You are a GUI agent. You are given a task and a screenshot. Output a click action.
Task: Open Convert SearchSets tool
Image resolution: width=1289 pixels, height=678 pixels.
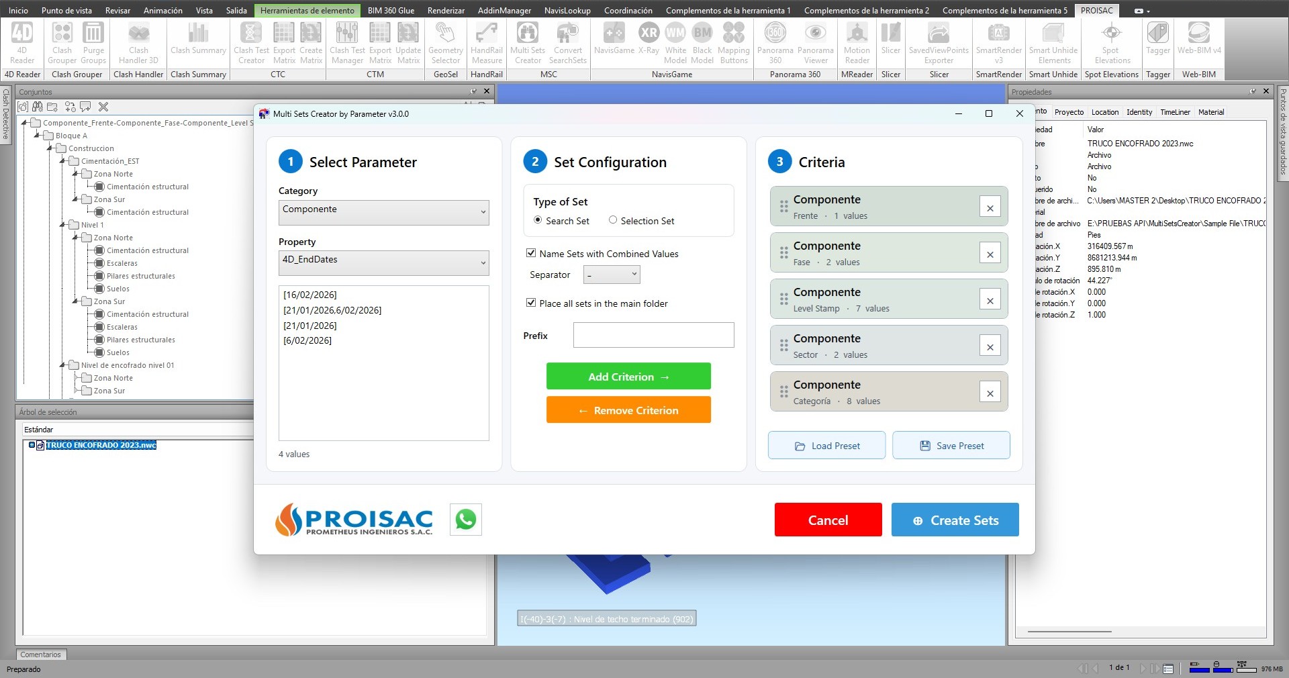coord(568,43)
